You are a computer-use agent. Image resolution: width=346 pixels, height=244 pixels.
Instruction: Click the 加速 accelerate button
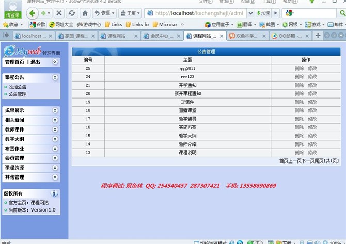coord(263,13)
